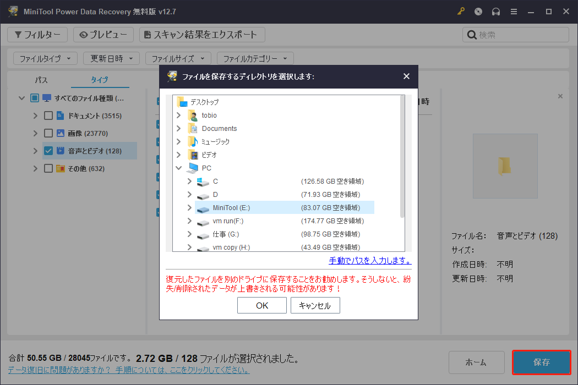The width and height of the screenshot is (578, 385).
Task: Click the headset support icon
Action: [x=496, y=11]
